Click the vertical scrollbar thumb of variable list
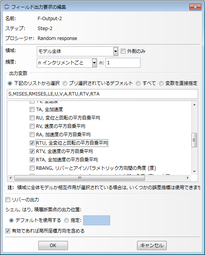 (x=194, y=140)
